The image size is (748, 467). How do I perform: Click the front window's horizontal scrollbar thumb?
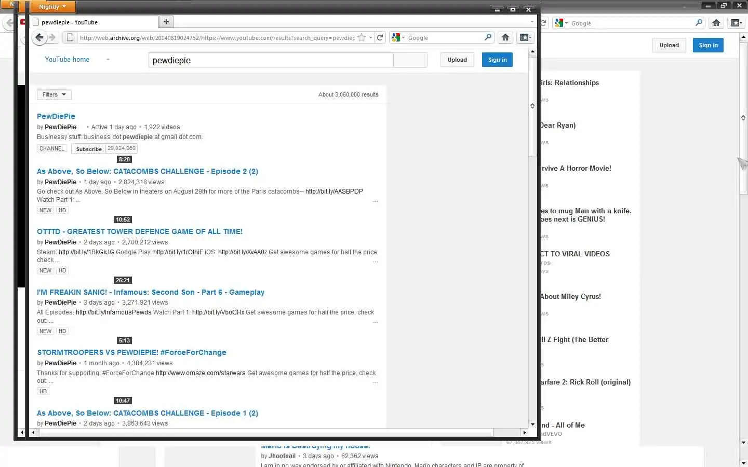coord(265,432)
